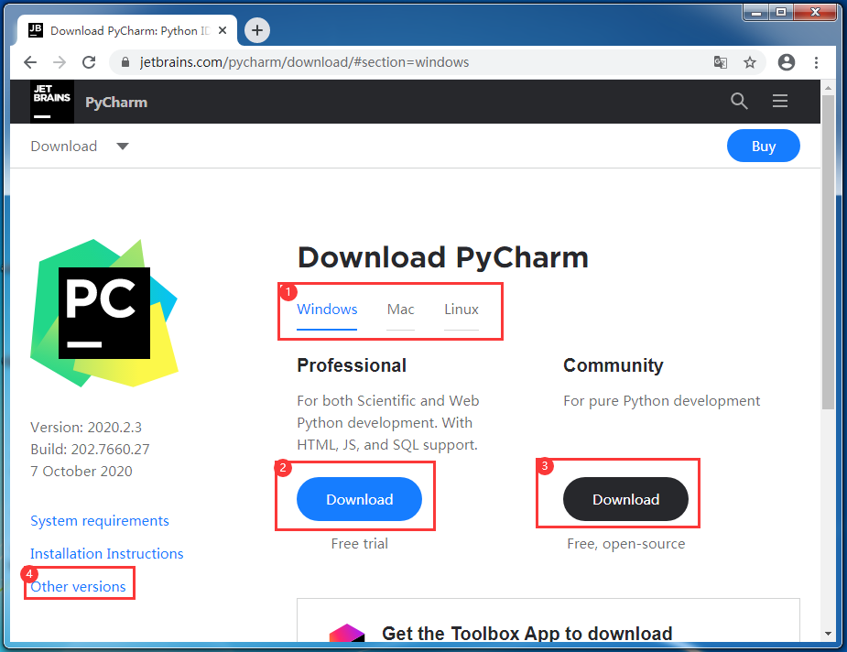Open the Chrome profile account icon

[786, 62]
